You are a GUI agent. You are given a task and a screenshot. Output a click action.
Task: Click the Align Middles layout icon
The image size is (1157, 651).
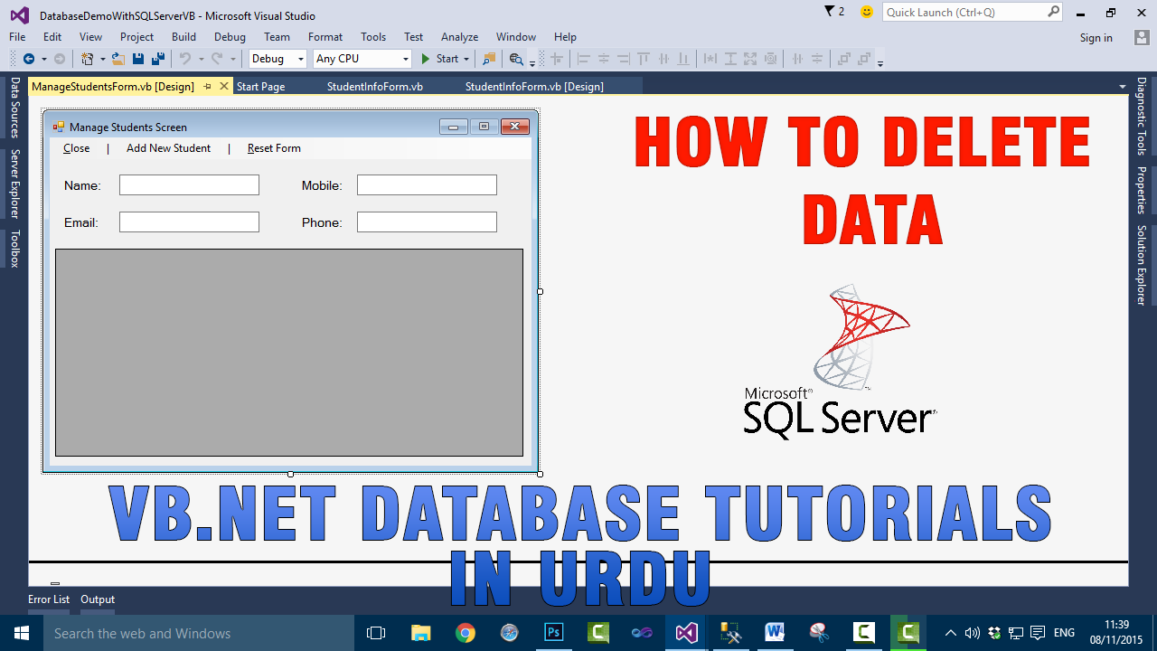(x=663, y=59)
